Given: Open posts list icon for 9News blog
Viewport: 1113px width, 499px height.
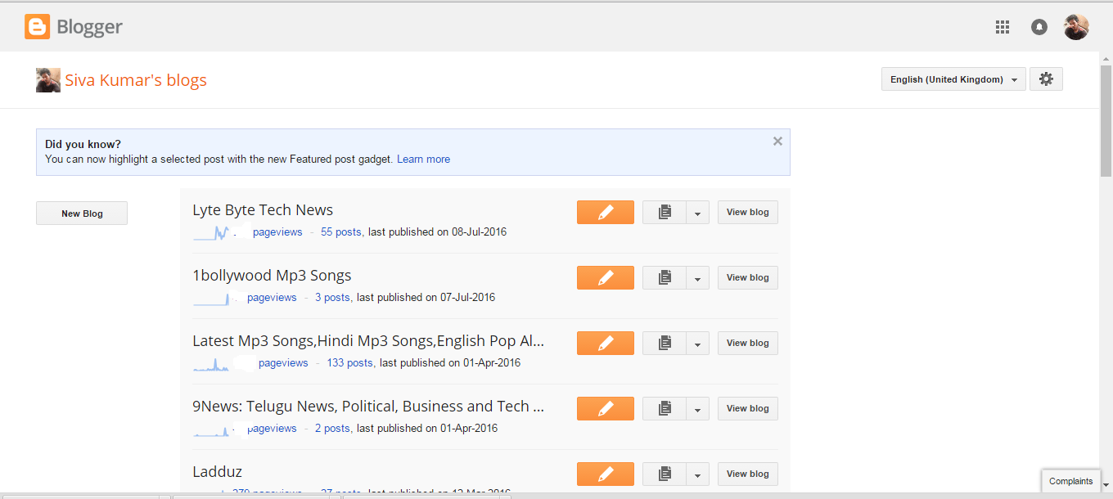Looking at the screenshot, I should 665,409.
